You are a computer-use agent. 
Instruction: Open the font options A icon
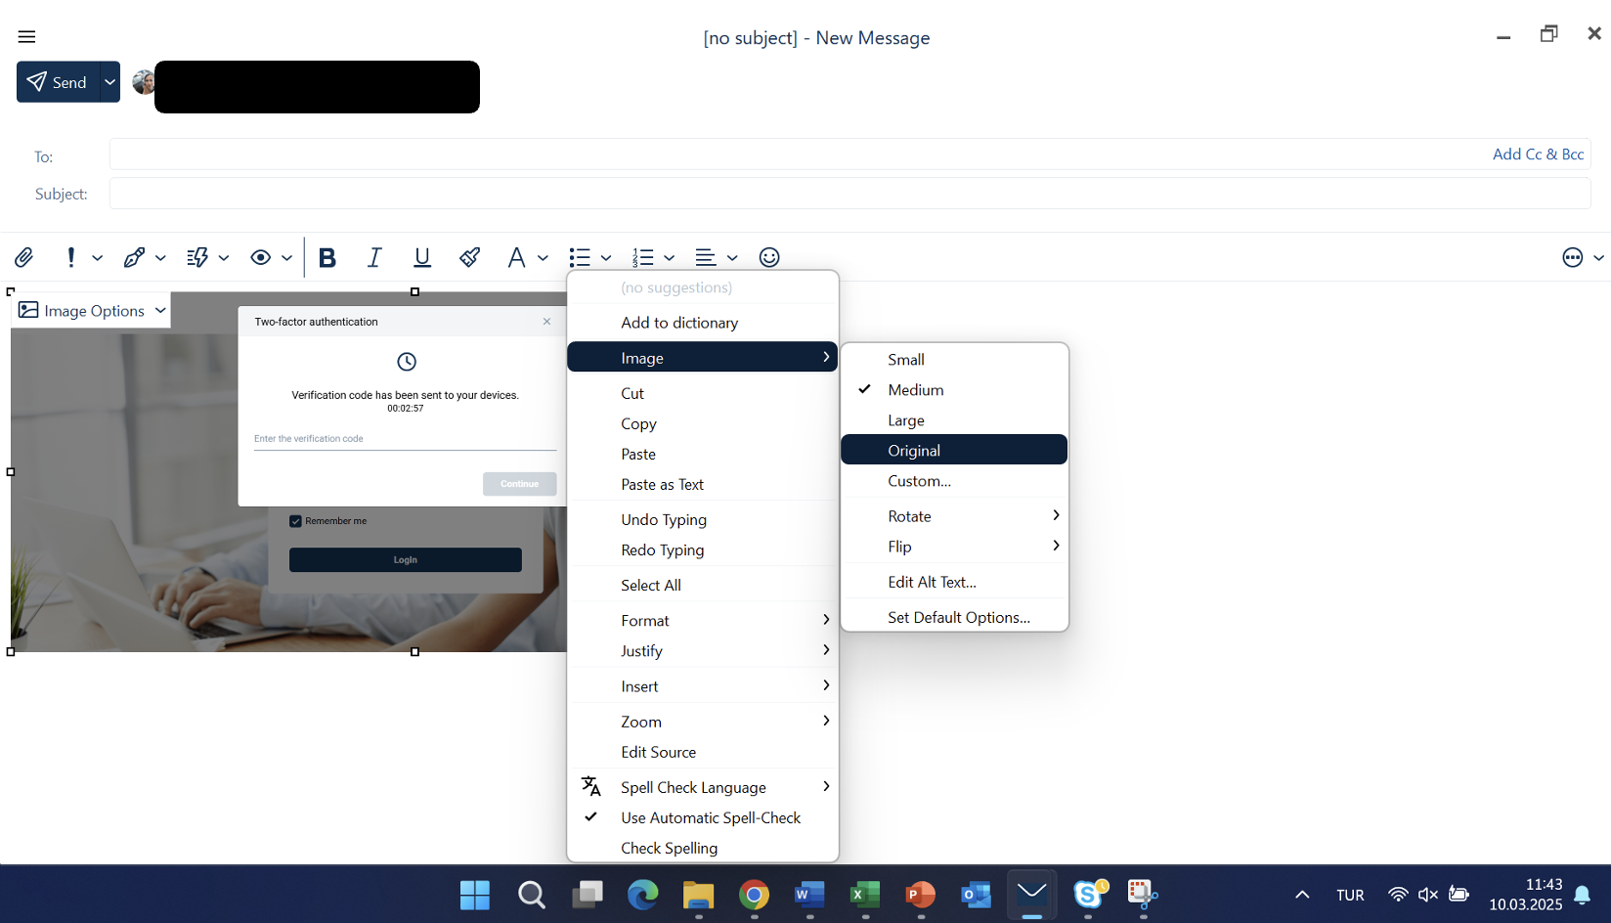tap(516, 257)
